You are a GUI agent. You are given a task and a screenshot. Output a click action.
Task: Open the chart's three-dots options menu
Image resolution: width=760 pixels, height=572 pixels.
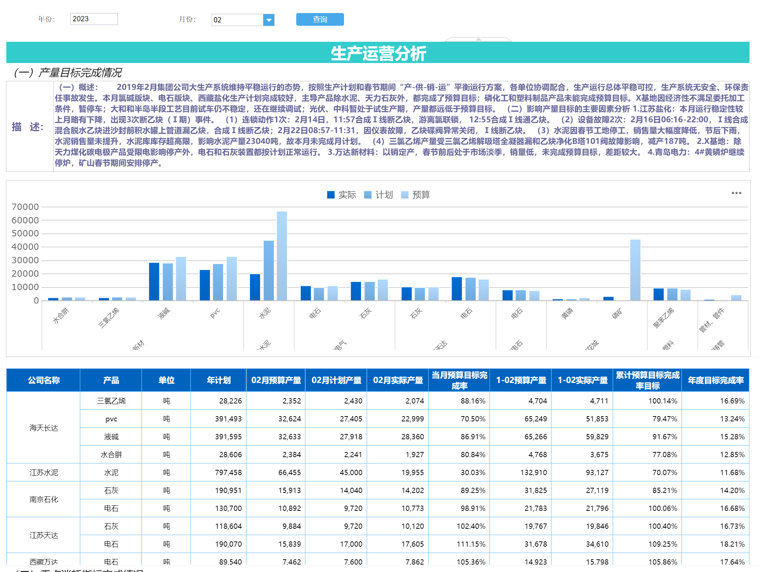point(736,193)
